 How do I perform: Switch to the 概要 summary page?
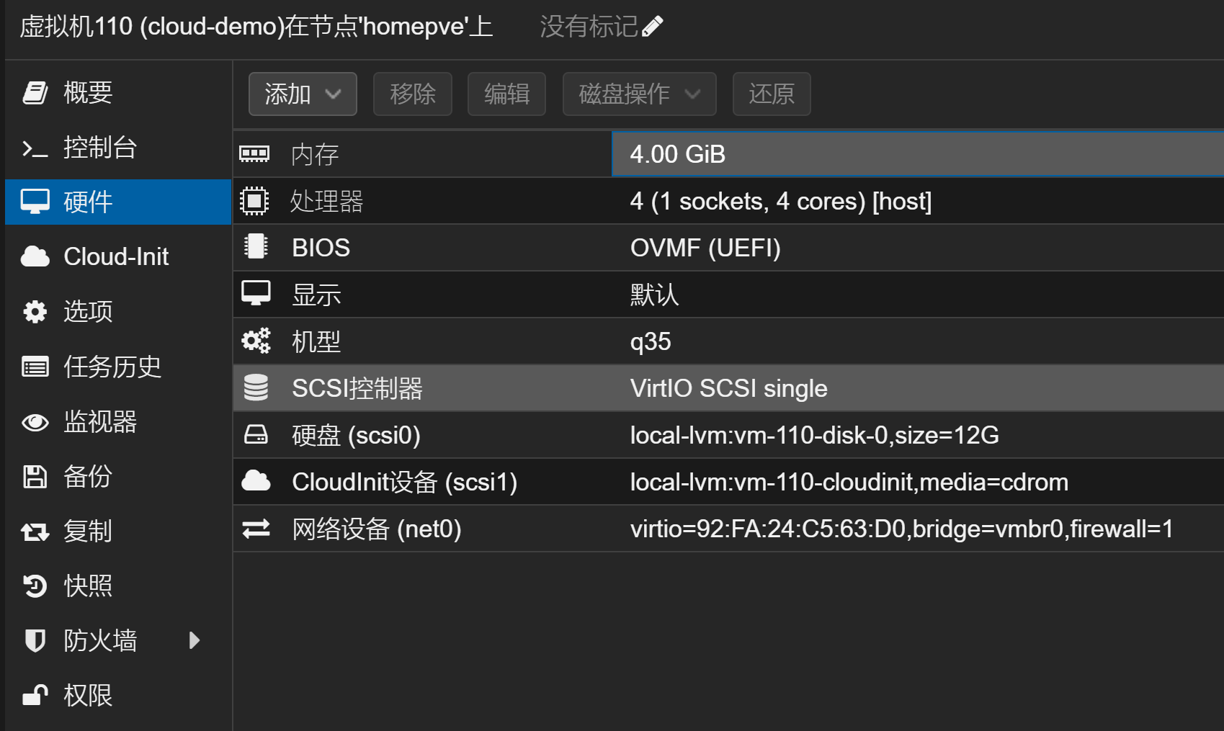click(88, 93)
